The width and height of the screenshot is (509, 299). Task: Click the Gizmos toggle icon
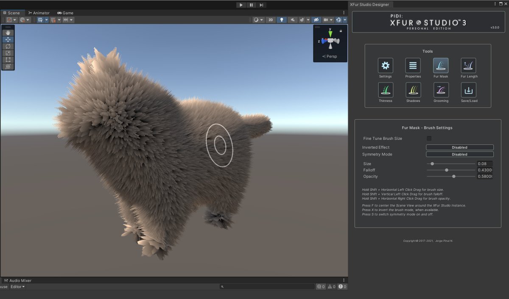339,20
